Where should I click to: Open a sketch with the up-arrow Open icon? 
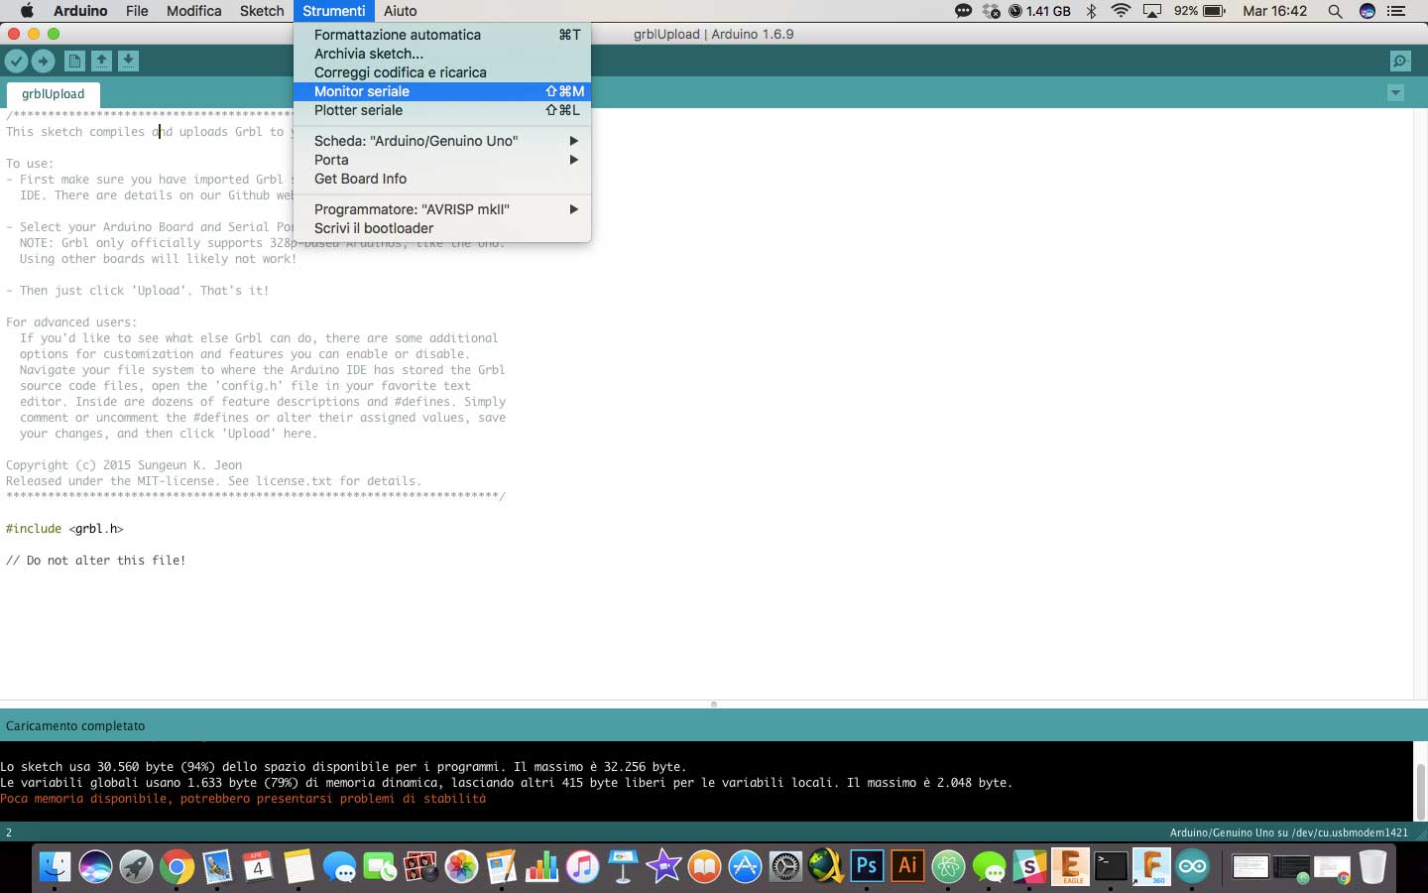(x=101, y=61)
